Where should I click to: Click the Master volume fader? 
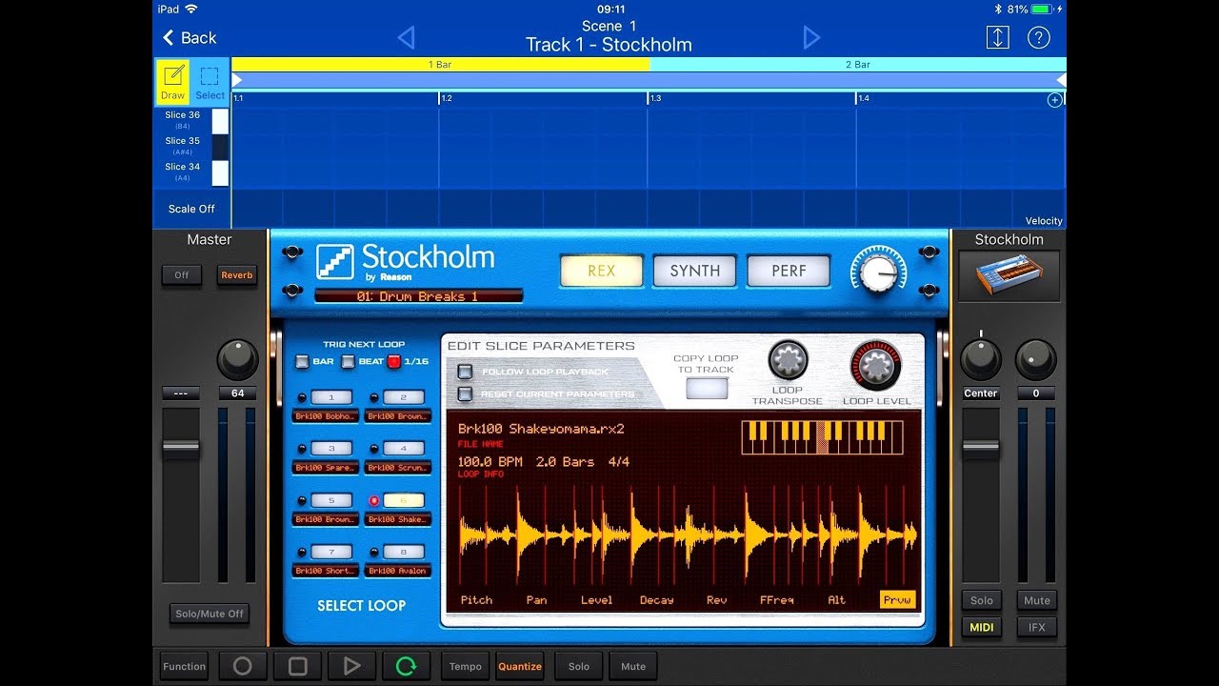(181, 448)
